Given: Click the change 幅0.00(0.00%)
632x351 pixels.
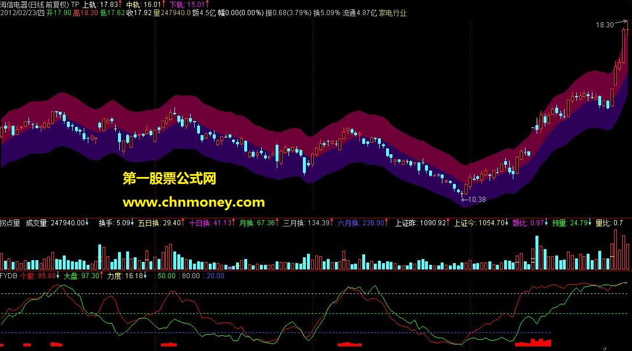Looking at the screenshot, I should pyautogui.click(x=241, y=13).
